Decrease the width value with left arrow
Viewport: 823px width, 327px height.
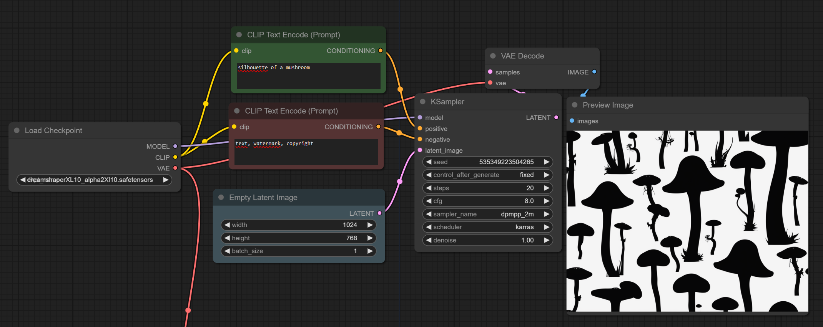[227, 225]
